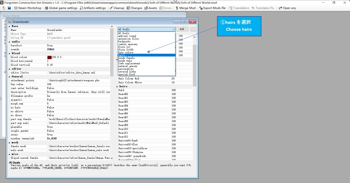Select 'combat anatomy' in the dropdown list
Image resolution: width=350 pixels, height=183 pixels.
click(147, 44)
